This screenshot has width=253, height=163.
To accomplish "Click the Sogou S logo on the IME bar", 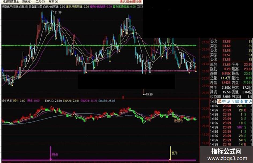I will tap(219, 101).
